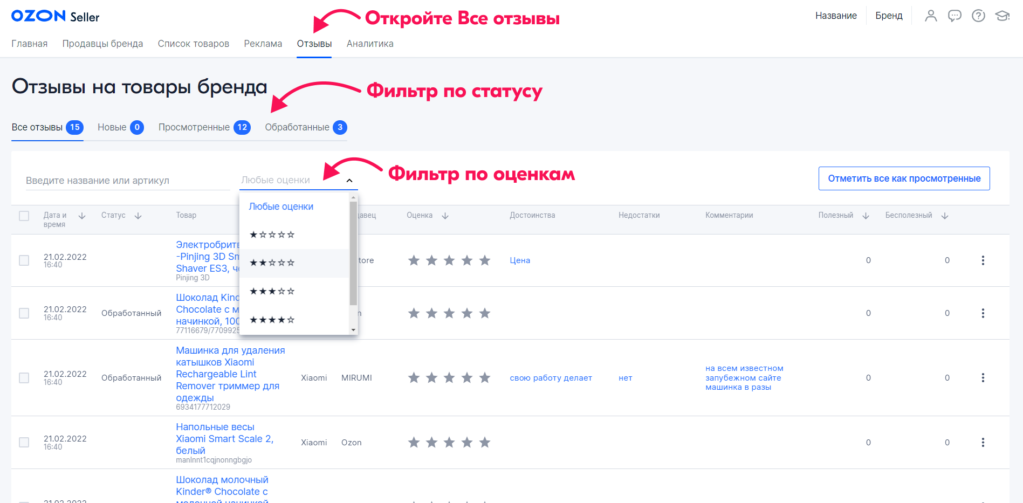Screen dimensions: 1023x503
Task: Click the rating dropdown list scrollbar
Action: [x=353, y=253]
